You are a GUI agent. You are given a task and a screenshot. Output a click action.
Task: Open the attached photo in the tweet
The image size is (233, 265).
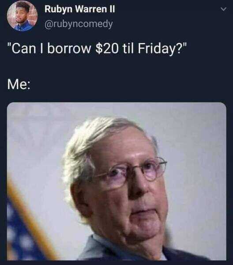116,182
